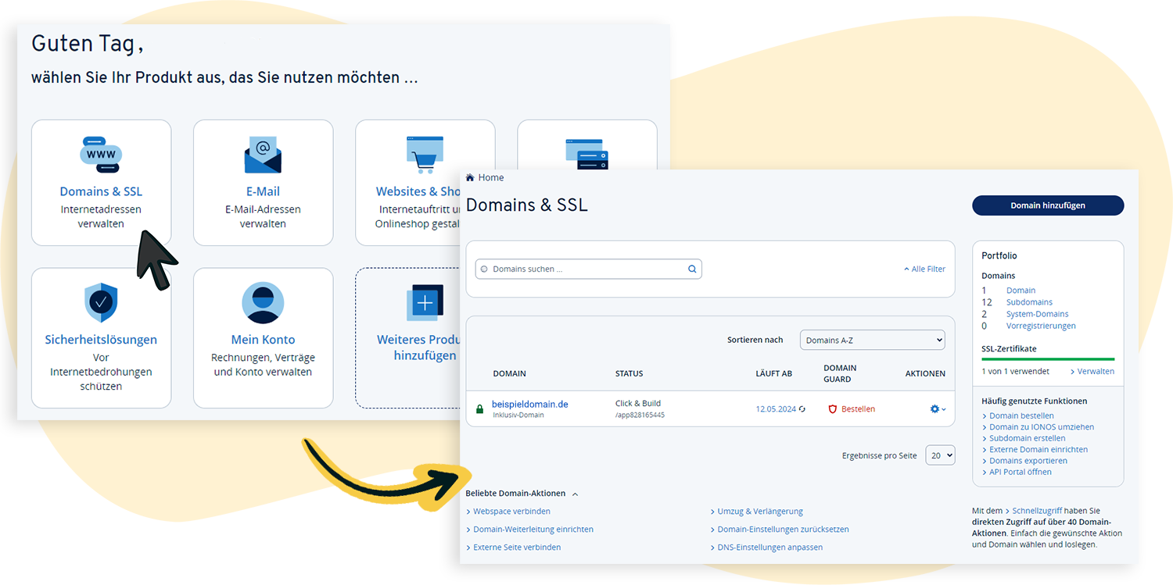Type in the Domains suchen field
The width and height of the screenshot is (1173, 585).
[586, 269]
